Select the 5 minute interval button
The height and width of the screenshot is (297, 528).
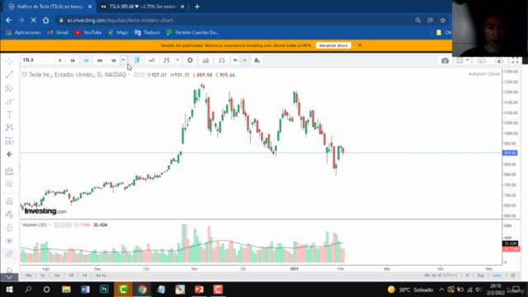pyautogui.click(x=60, y=60)
